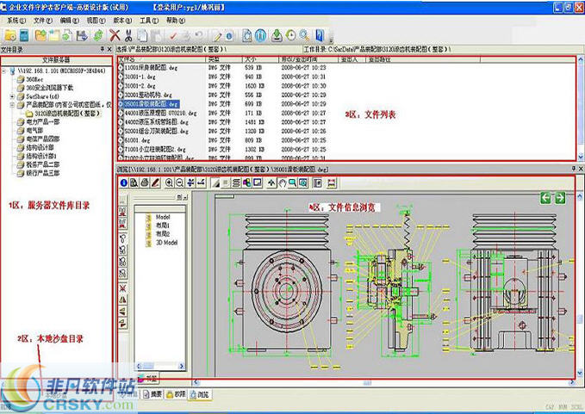Close the 文件目录 panel with its X
Viewport: 585px width, 414px height.
pyautogui.click(x=109, y=49)
